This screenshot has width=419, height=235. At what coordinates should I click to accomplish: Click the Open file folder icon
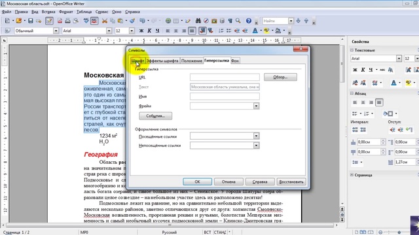(19, 21)
